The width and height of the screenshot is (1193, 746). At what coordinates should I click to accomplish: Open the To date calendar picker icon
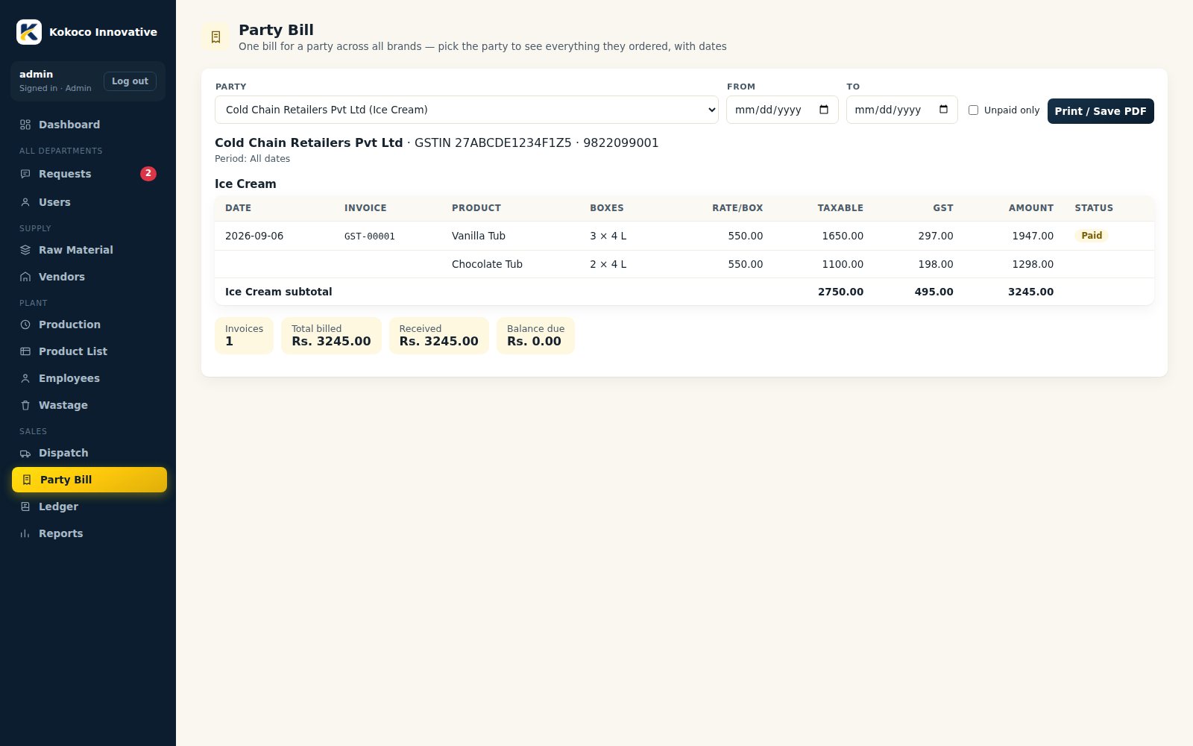coord(943,110)
